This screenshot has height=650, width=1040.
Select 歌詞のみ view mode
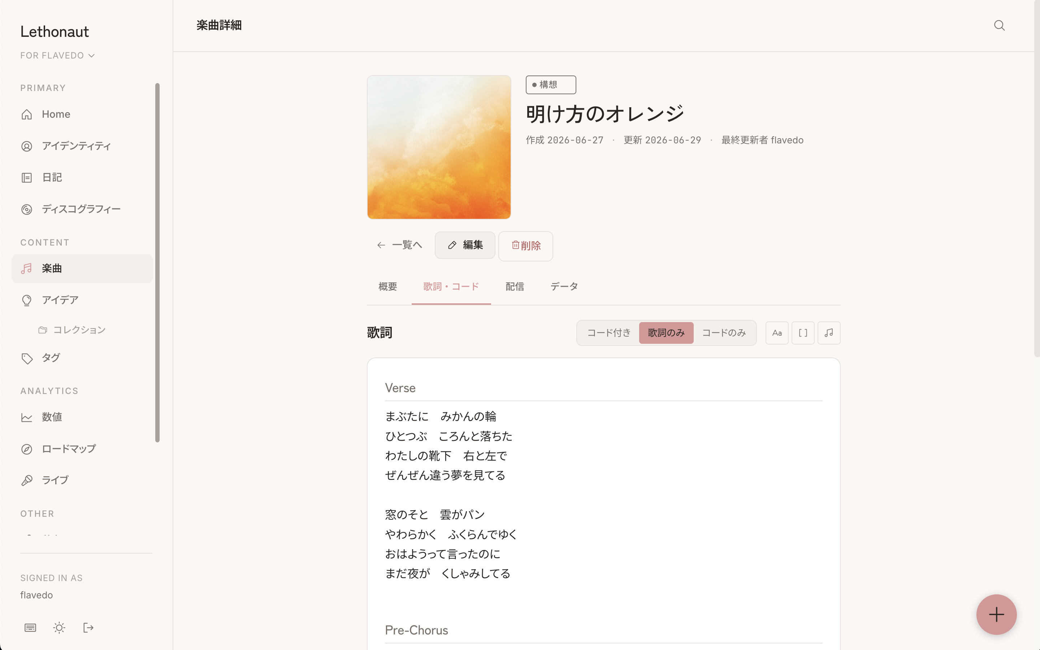coord(666,333)
